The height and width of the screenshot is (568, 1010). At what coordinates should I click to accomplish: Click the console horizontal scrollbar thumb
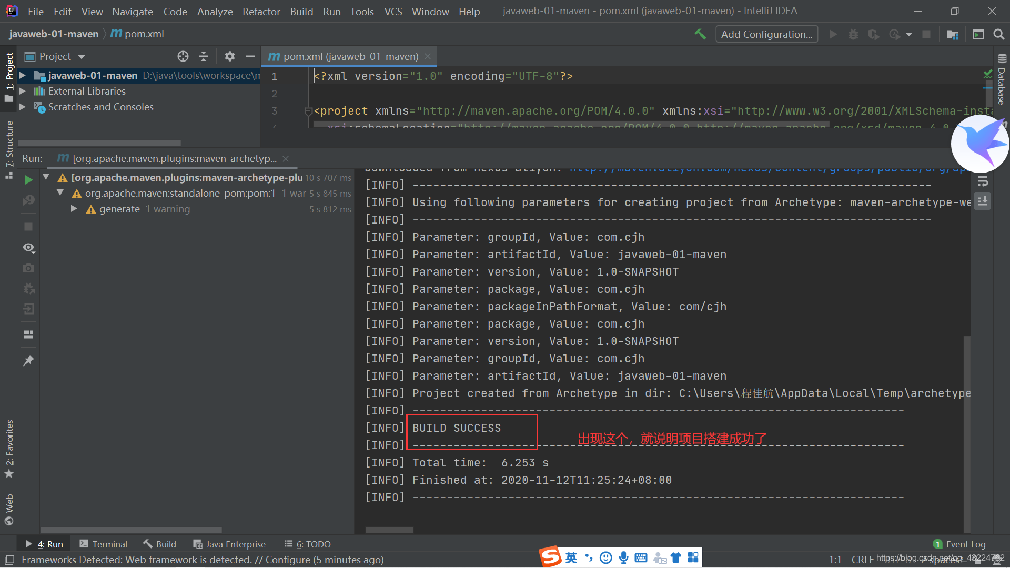coord(389,530)
